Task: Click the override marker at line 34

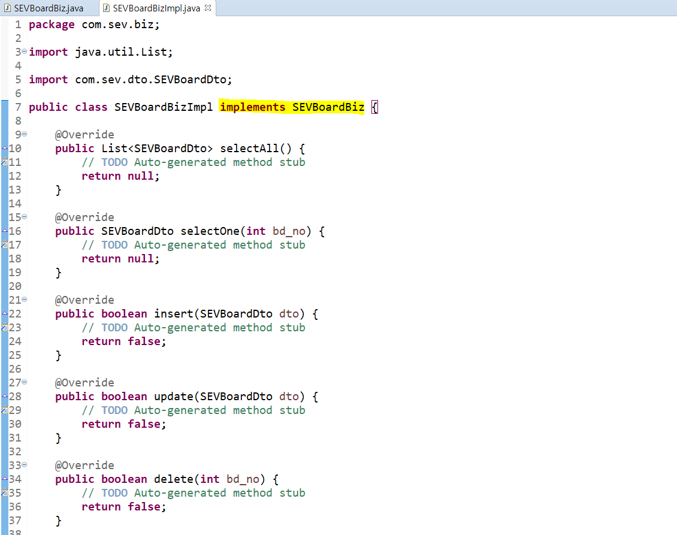Action: [5, 479]
